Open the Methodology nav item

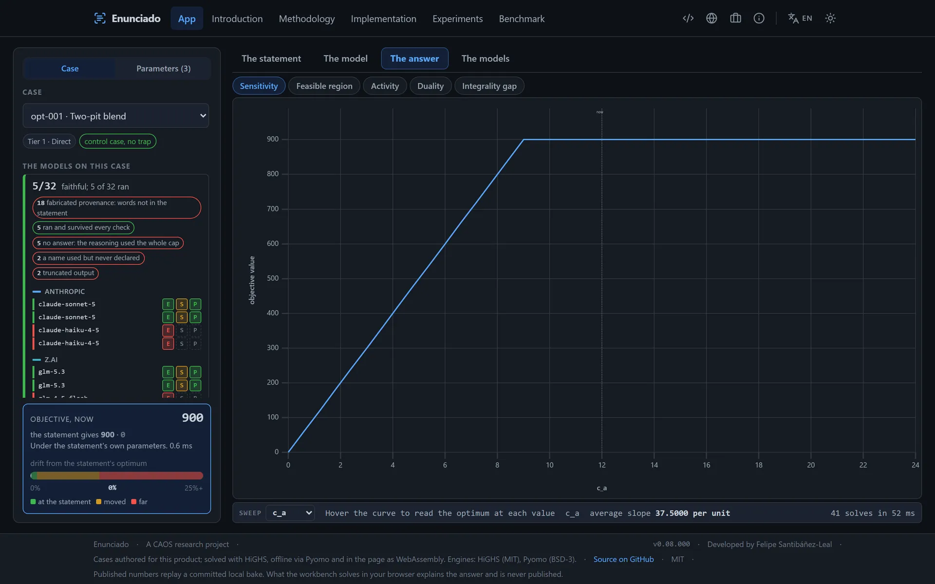click(307, 18)
